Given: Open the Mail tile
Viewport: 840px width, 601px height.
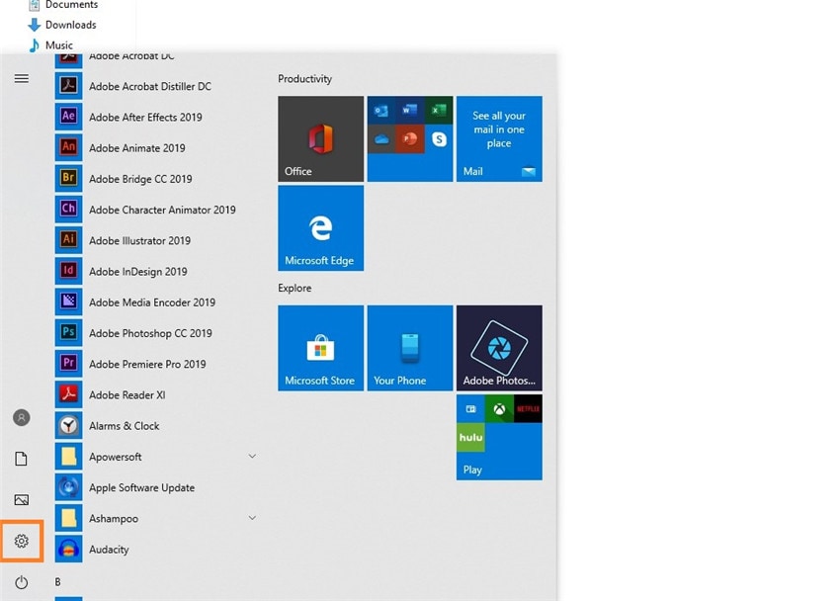Looking at the screenshot, I should 499,138.
